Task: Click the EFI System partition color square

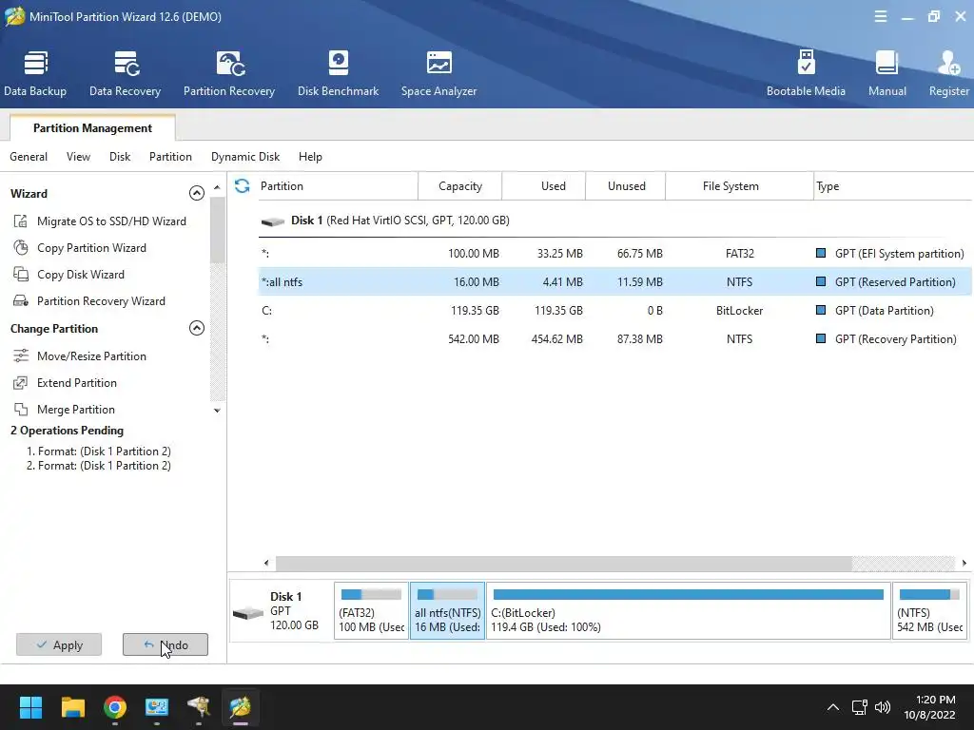Action: point(821,253)
